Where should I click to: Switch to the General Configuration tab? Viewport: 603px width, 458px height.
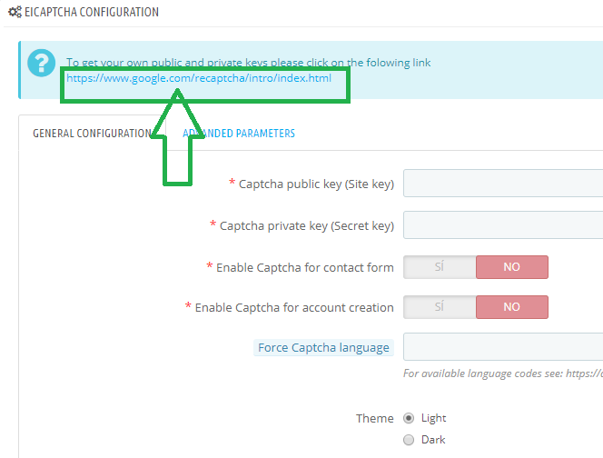click(92, 134)
